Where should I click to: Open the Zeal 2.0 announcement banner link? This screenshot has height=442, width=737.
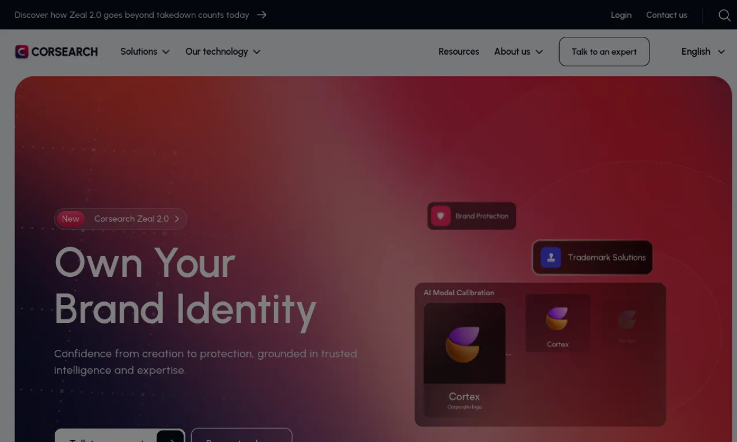point(140,15)
